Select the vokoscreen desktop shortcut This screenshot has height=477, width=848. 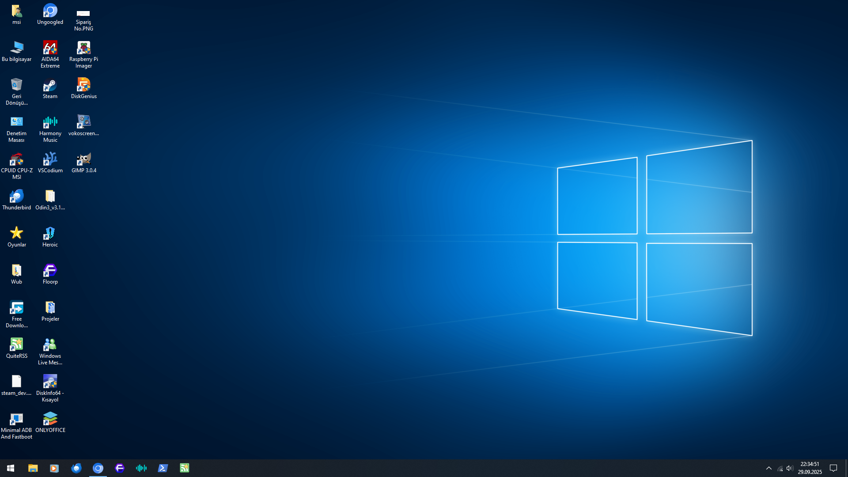(x=83, y=126)
